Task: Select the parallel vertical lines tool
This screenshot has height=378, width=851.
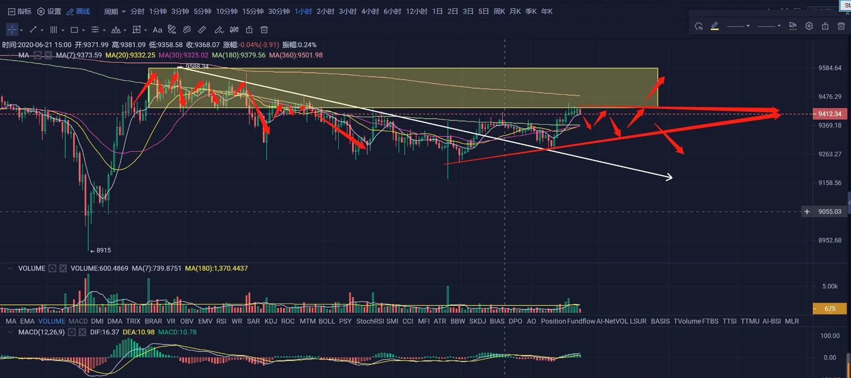Action: point(53,30)
